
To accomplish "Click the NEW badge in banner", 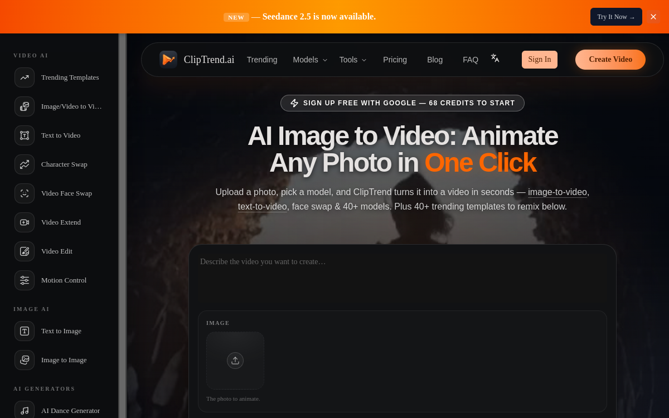I will (x=236, y=17).
